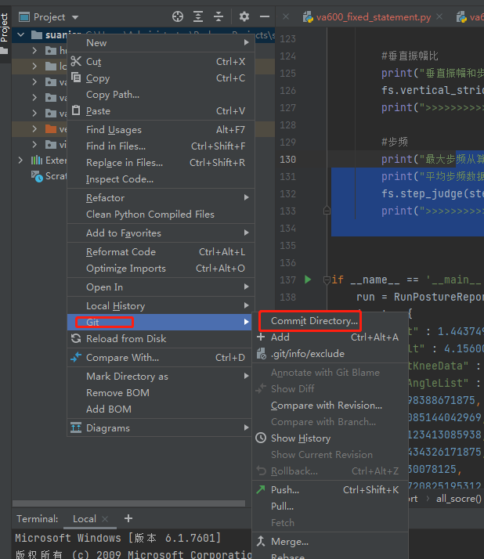Viewport: 484px width, 559px height.
Task: Choose Compare with Revision...
Action: pos(330,406)
